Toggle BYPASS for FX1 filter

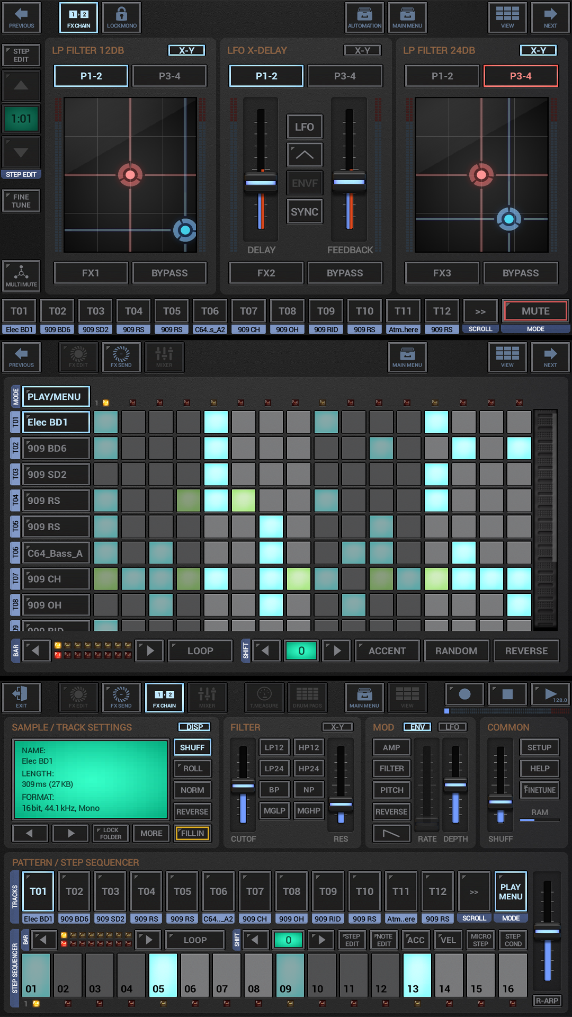(169, 273)
